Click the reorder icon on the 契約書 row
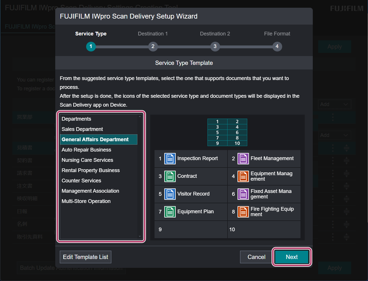The image size is (368, 281). (347, 160)
